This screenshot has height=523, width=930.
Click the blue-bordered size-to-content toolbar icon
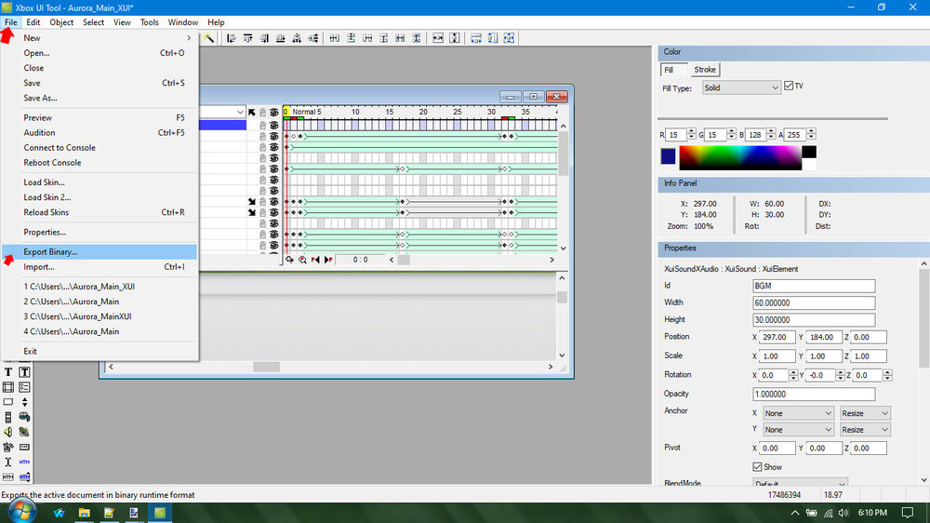tap(509, 38)
